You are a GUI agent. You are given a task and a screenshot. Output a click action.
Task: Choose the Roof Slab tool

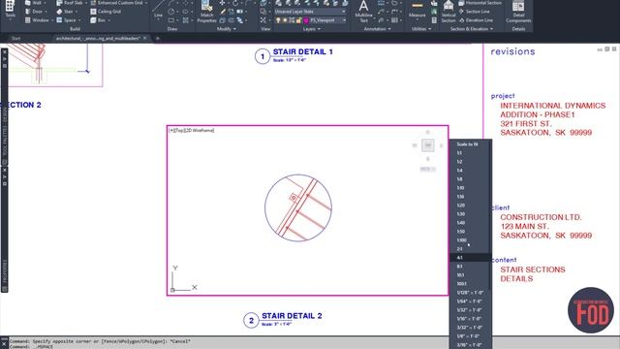coord(71,3)
